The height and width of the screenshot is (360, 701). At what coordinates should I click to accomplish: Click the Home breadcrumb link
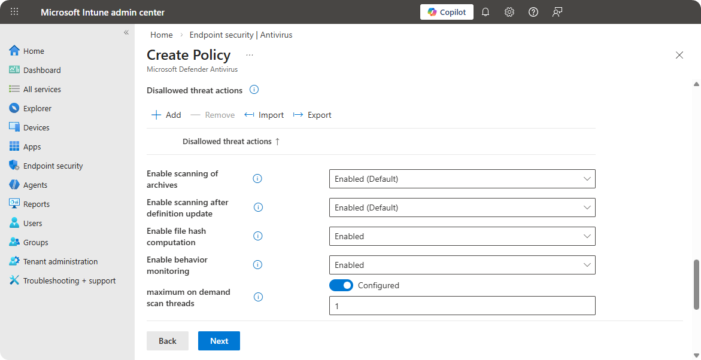tap(162, 35)
